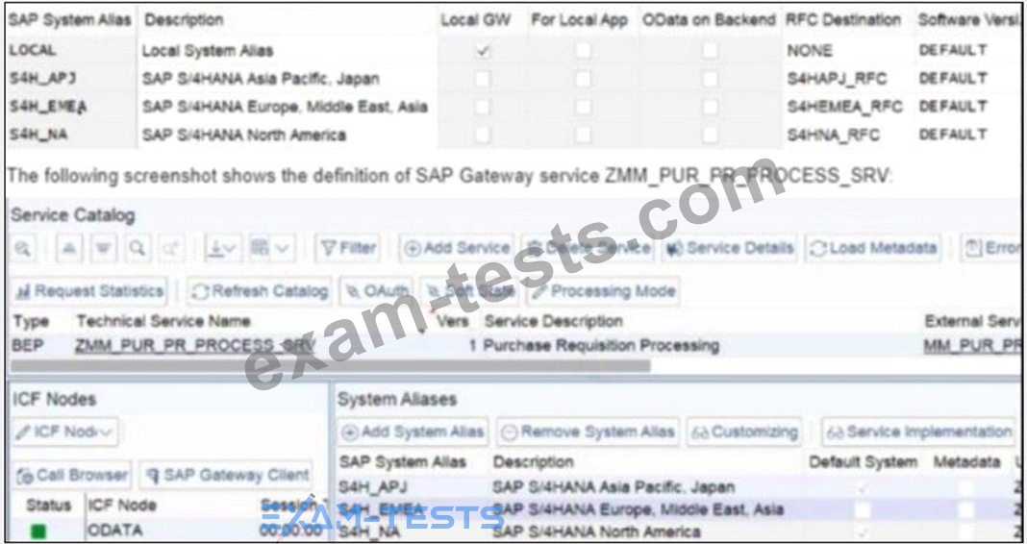Toggle OData on Backend checkbox for LOCAL
Viewport: 1027px width, 544px height.
(710, 50)
